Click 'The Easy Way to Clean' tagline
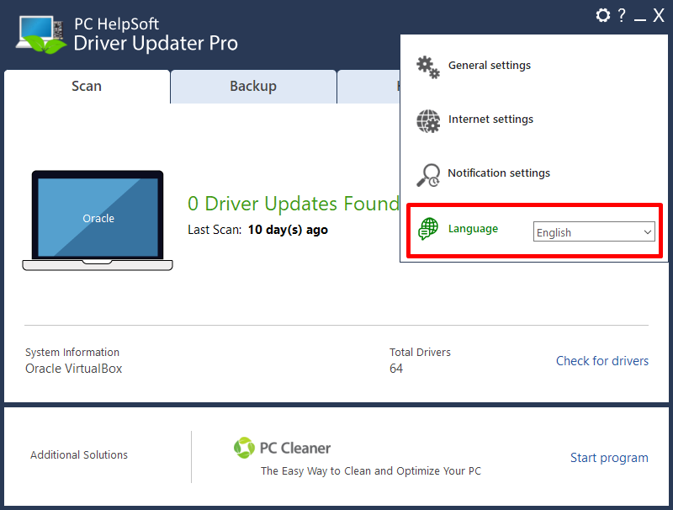 371,471
